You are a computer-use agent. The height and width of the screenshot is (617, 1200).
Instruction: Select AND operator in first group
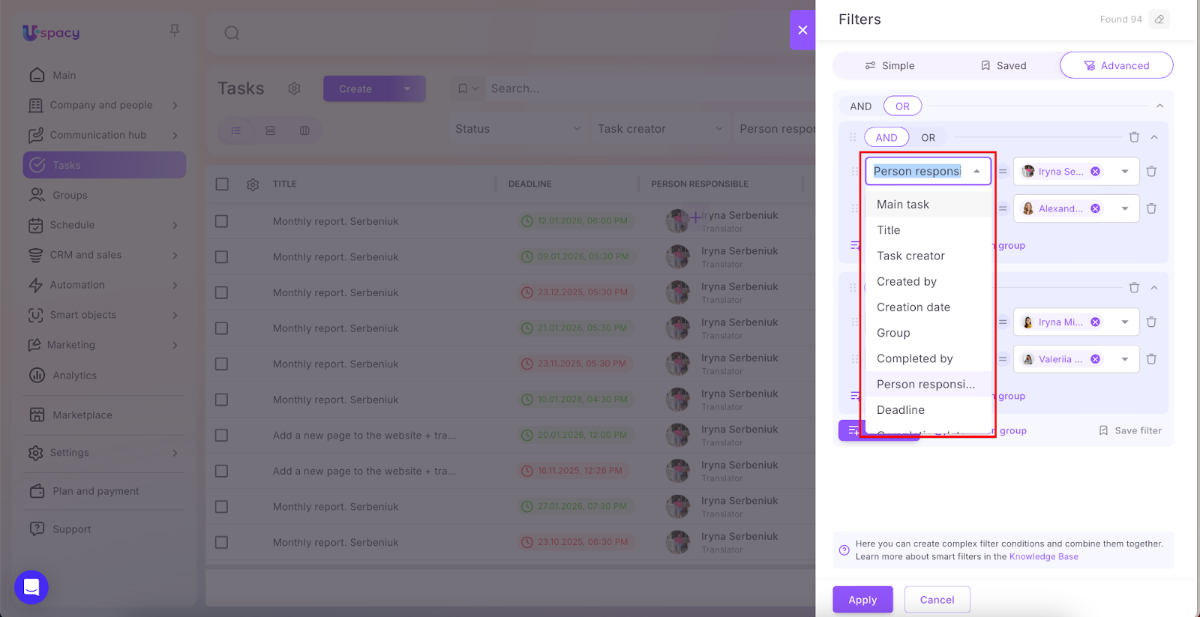click(x=886, y=138)
